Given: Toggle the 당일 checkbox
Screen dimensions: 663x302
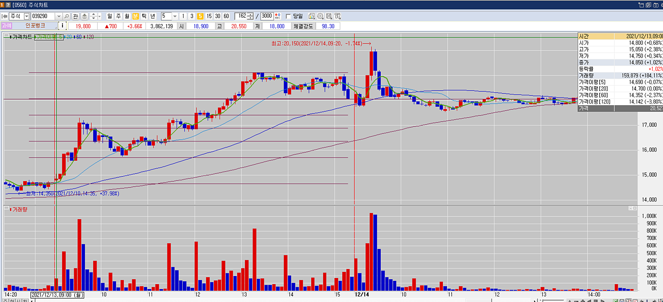Looking at the screenshot, I should coord(288,16).
